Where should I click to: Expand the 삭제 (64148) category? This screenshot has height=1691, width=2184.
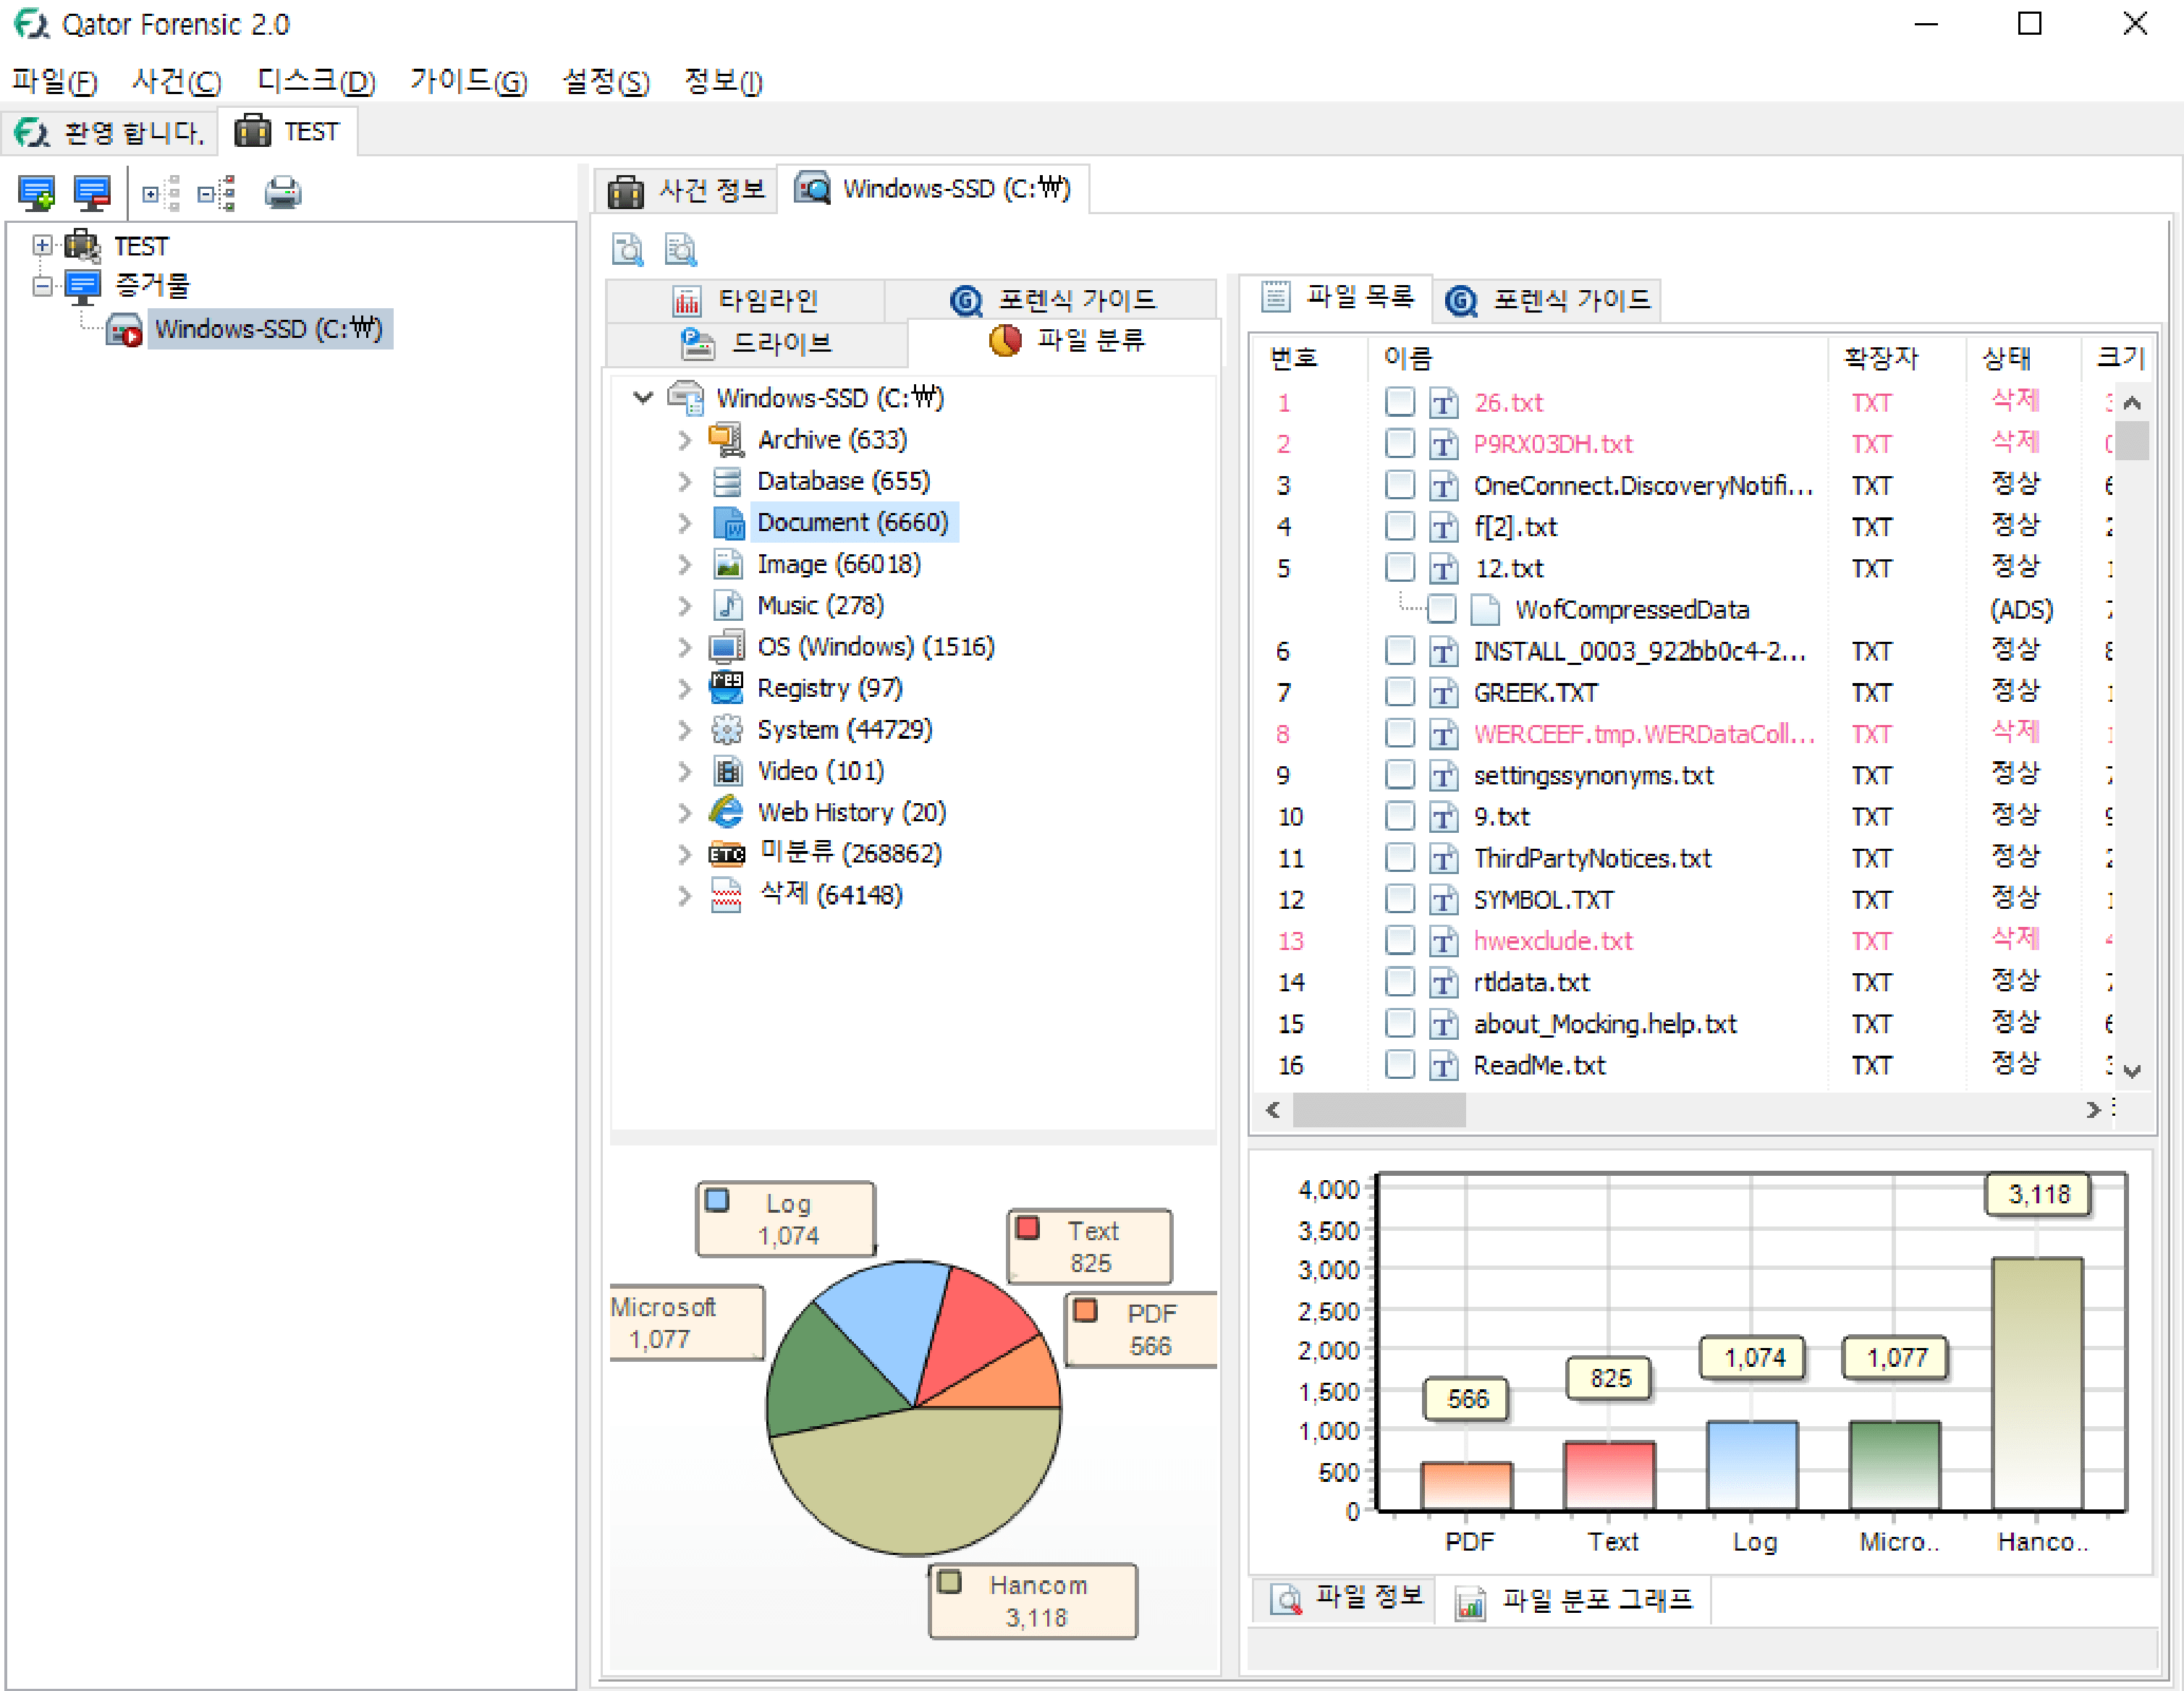click(x=685, y=895)
